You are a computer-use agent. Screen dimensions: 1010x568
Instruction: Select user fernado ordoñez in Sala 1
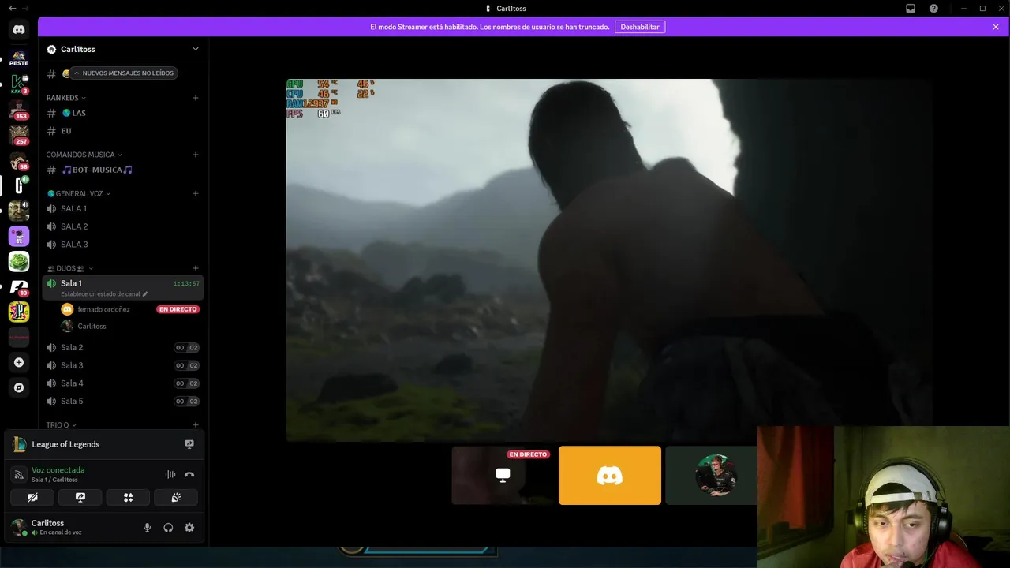(x=129, y=309)
